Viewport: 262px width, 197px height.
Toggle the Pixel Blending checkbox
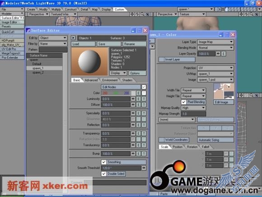coord(184,102)
